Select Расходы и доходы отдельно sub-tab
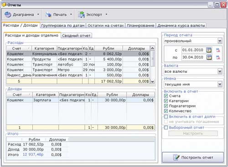 pos(32,35)
